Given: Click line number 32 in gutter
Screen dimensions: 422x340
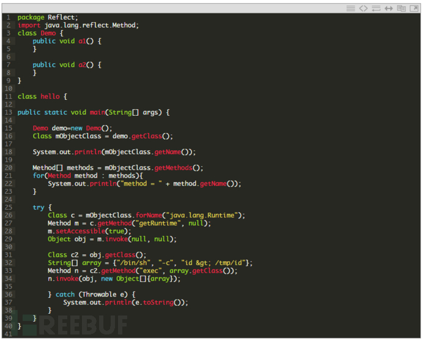Looking at the screenshot, I should 9,263.
